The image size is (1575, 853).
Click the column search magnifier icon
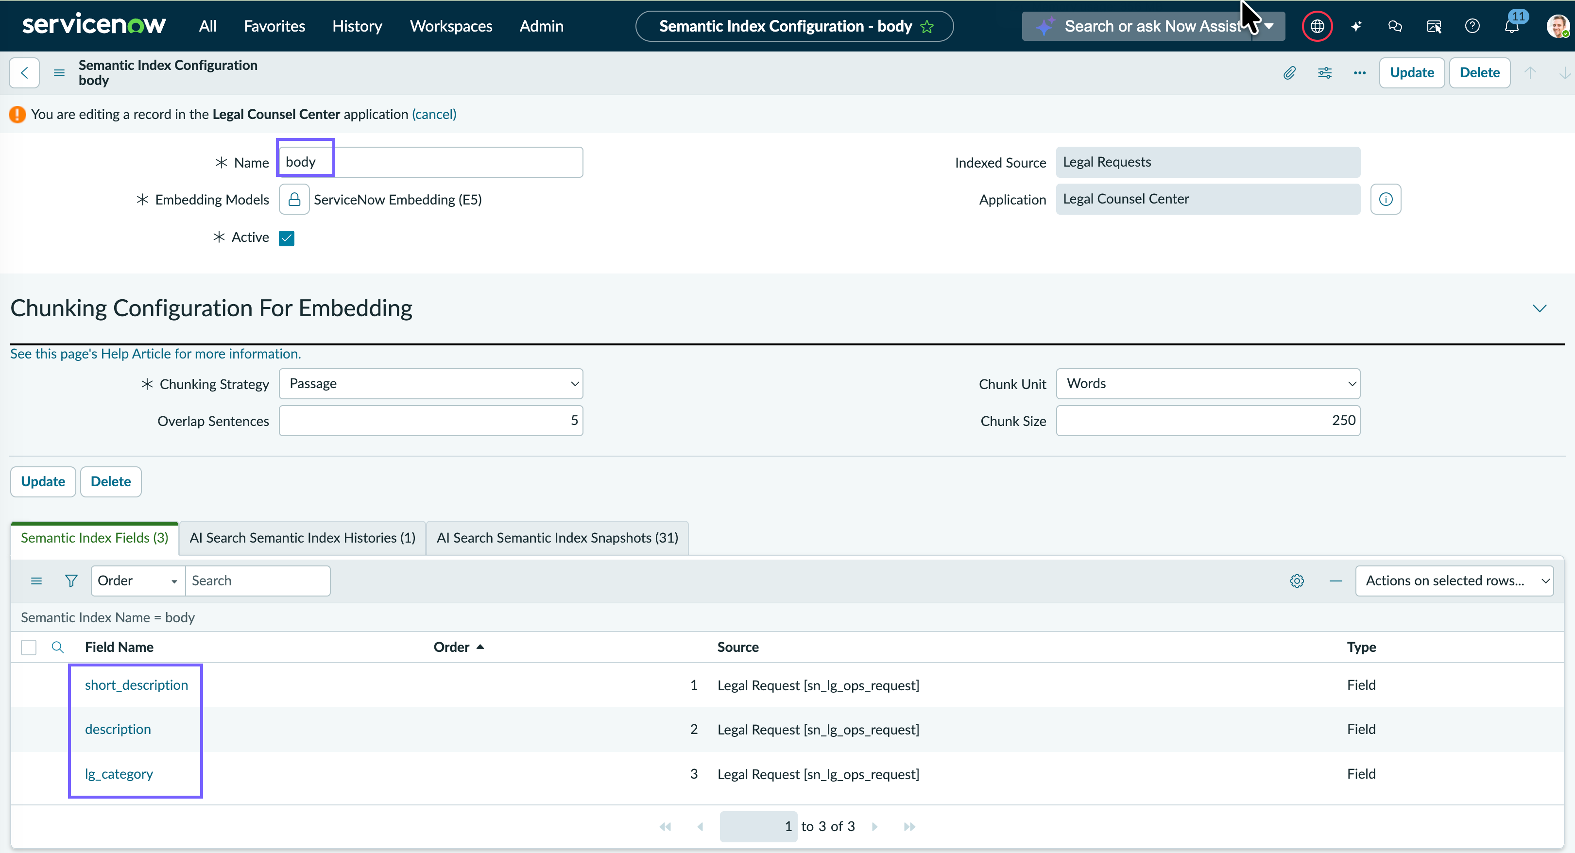[57, 647]
